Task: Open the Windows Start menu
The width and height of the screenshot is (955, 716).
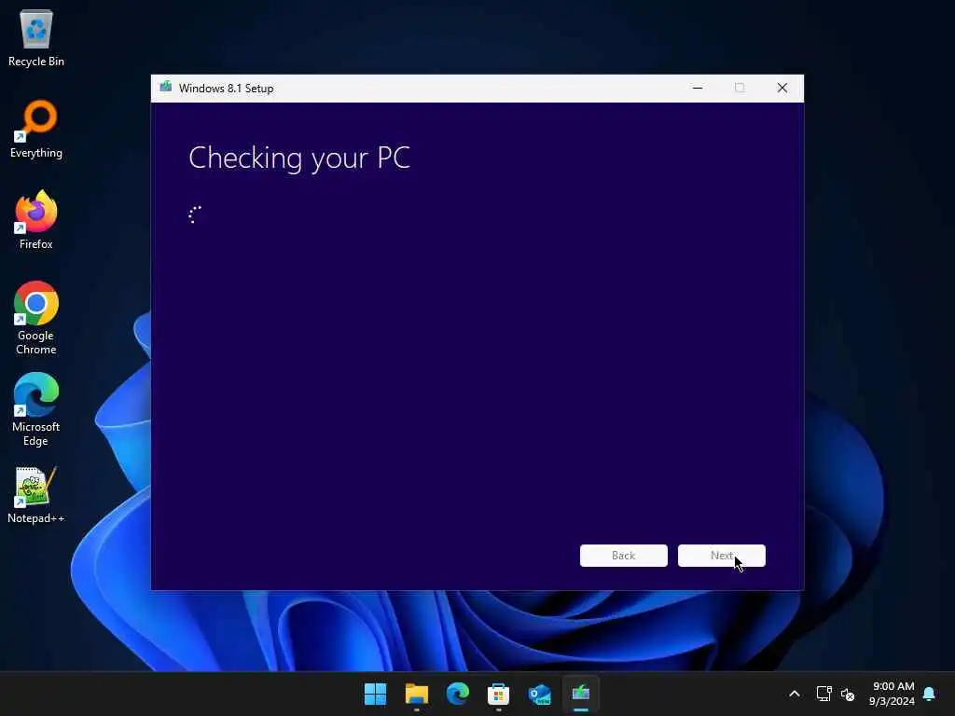Action: tap(375, 694)
